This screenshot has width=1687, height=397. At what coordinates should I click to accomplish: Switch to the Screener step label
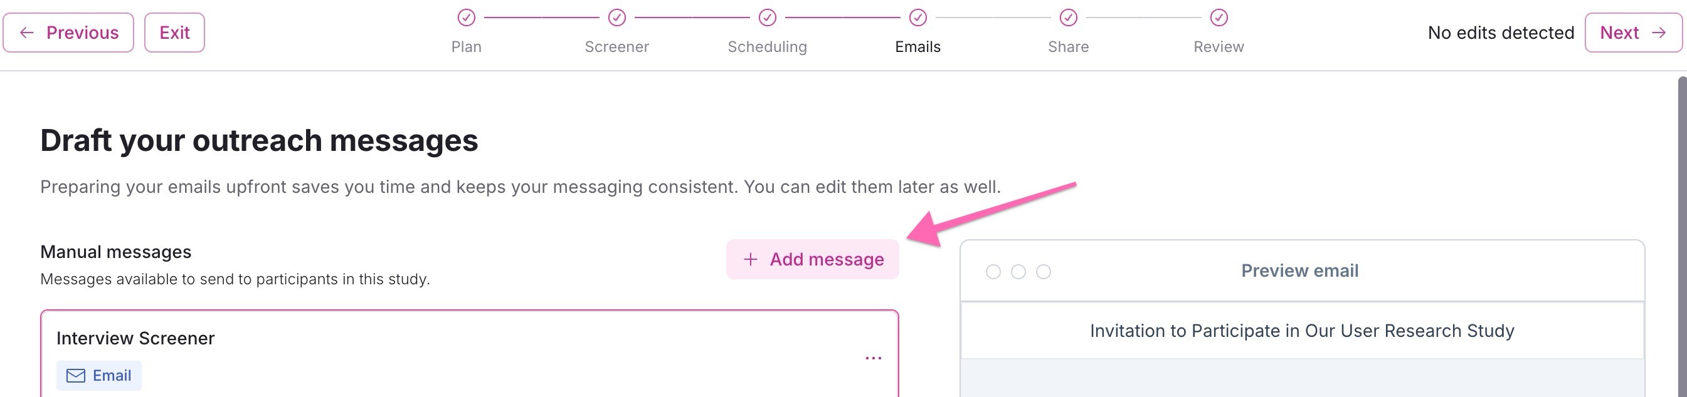click(x=617, y=47)
